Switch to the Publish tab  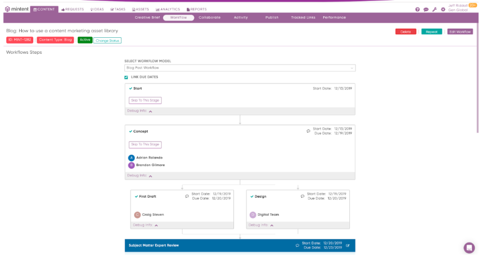point(272,18)
